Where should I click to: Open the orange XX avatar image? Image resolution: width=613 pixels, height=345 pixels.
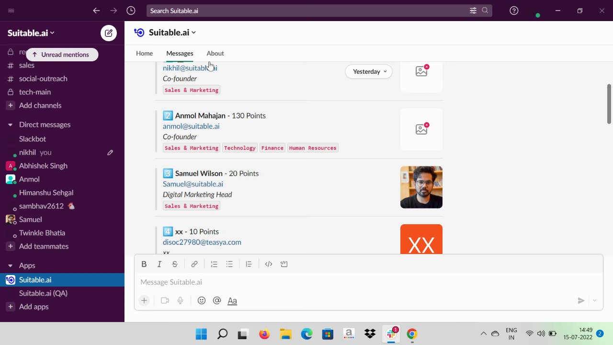point(421,240)
